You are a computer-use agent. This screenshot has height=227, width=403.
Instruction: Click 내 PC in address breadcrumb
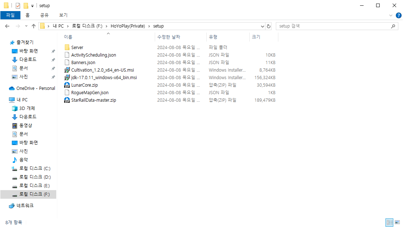point(58,26)
